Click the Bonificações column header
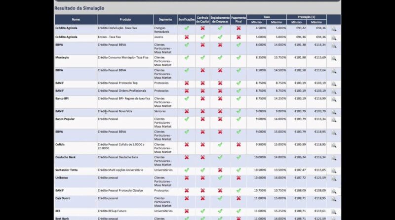The image size is (395, 220). click(x=187, y=19)
